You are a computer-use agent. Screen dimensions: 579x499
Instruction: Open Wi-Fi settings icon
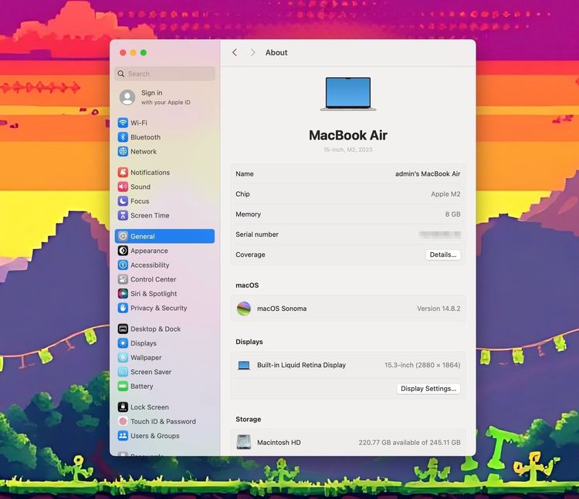tap(123, 123)
